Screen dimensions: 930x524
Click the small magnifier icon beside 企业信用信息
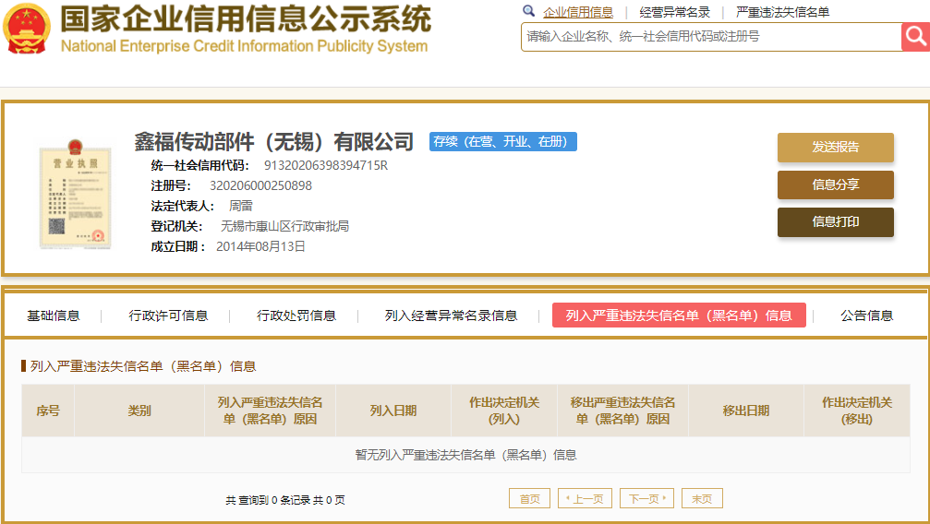click(x=528, y=11)
